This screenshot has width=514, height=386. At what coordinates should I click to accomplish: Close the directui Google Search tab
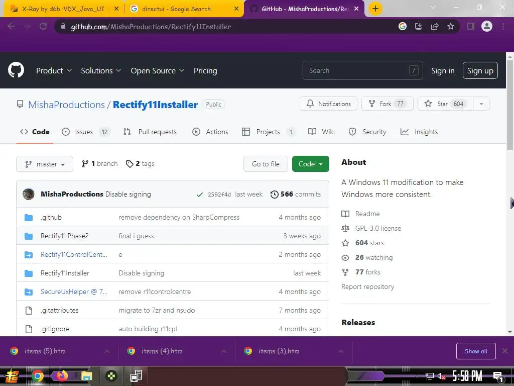click(x=236, y=9)
